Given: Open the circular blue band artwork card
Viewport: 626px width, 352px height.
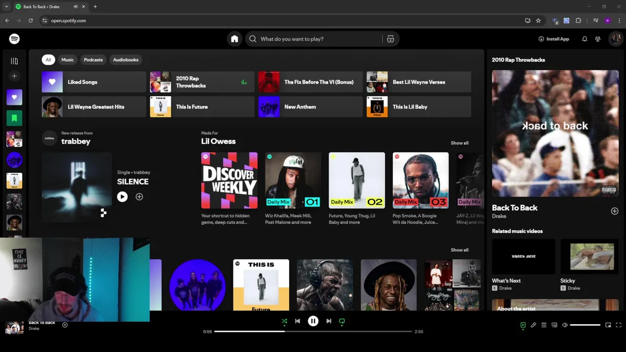Looking at the screenshot, I should coord(198,285).
